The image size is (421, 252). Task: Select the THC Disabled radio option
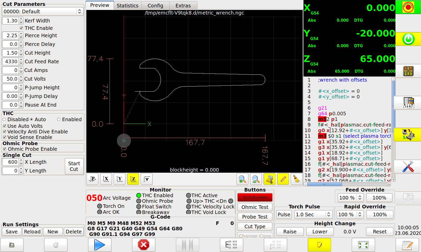[x=4, y=119]
